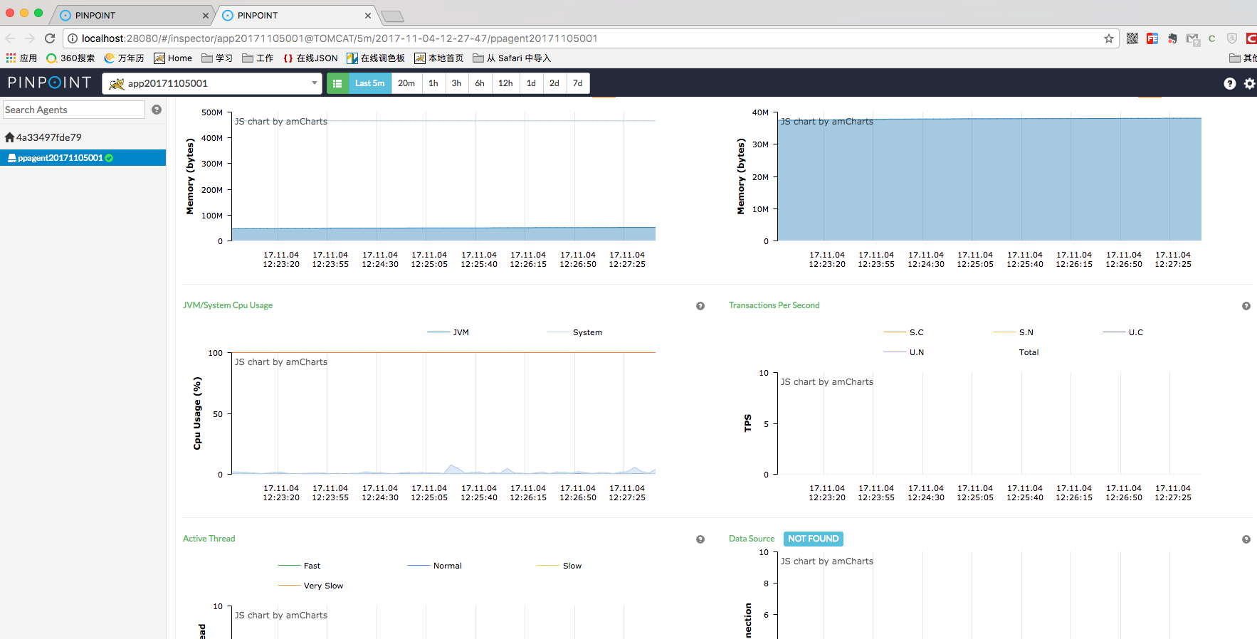Select the 6h time range

coord(480,83)
